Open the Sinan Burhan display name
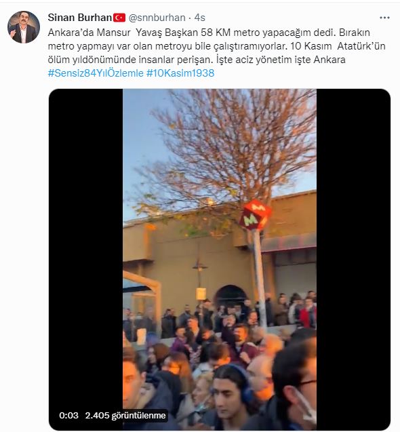The width and height of the screenshot is (400, 432). tap(79, 18)
